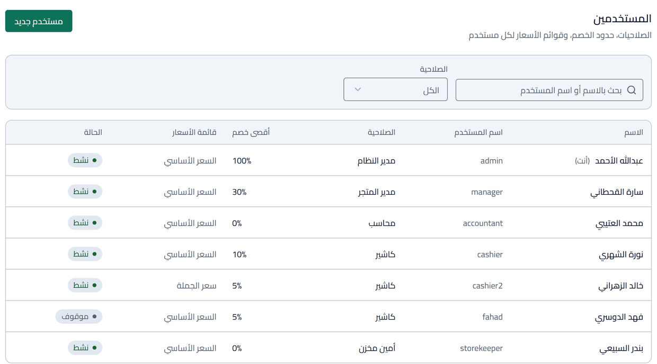Click the admin username cell
This screenshot has width=657, height=364.
point(491,161)
